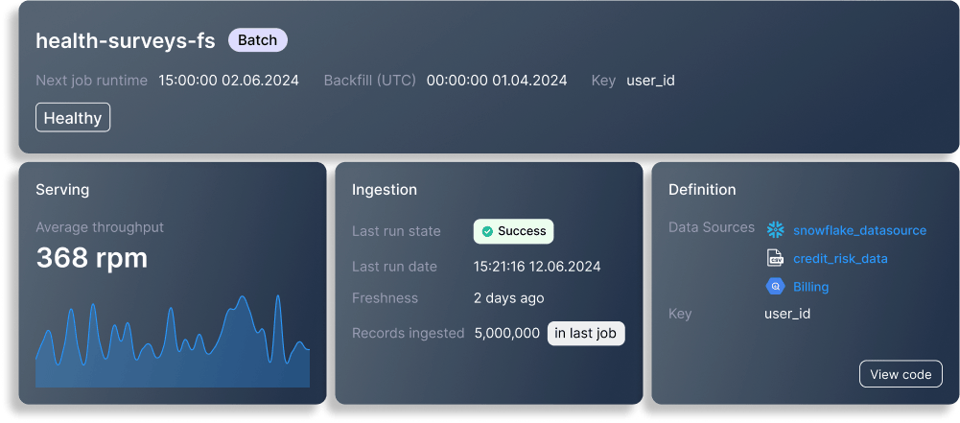960x423 pixels.
Task: Click the View code button
Action: pos(901,374)
